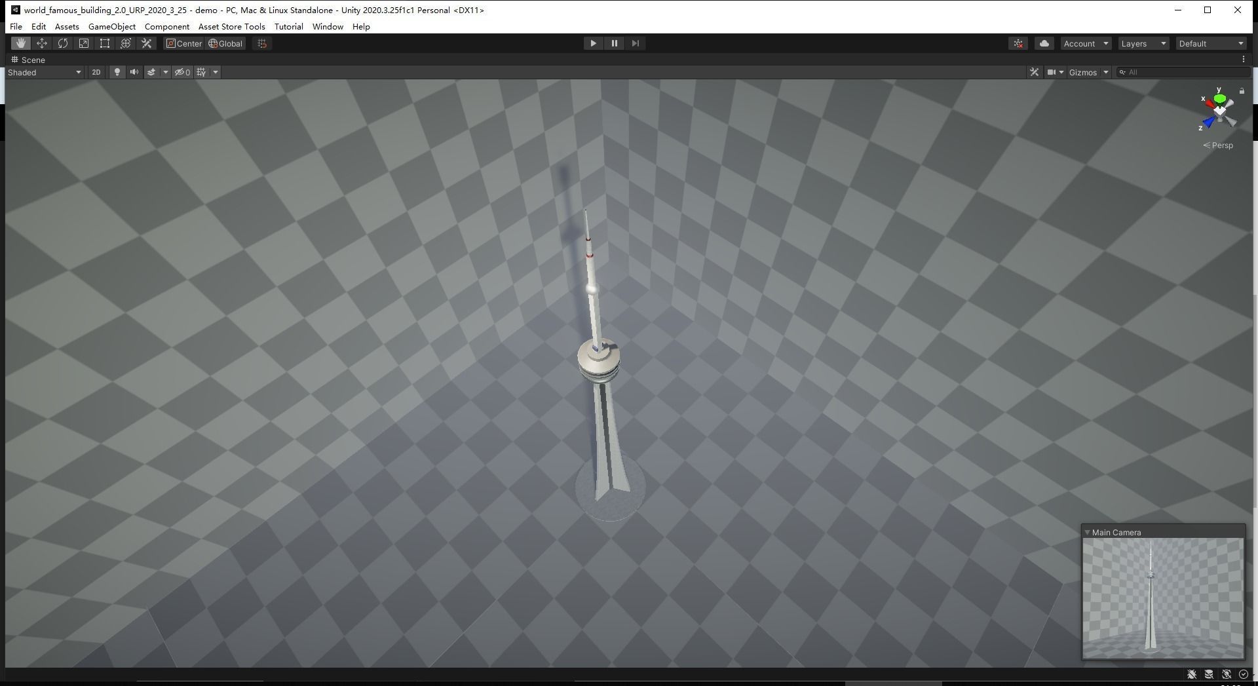This screenshot has height=686, width=1258.
Task: Start Play mode
Action: tap(593, 43)
